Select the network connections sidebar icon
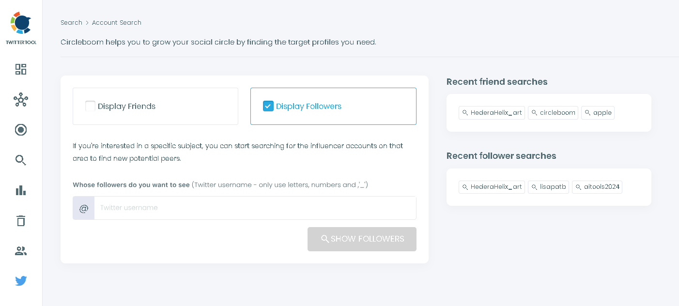 coord(20,100)
